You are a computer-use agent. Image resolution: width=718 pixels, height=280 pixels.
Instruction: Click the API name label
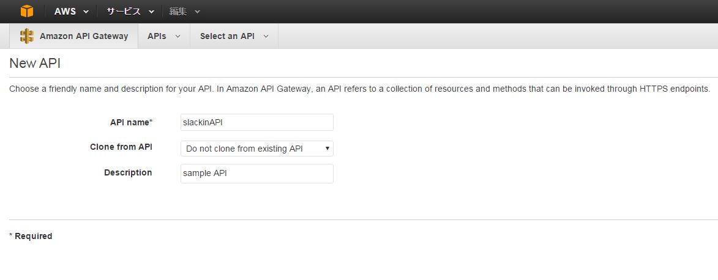130,122
